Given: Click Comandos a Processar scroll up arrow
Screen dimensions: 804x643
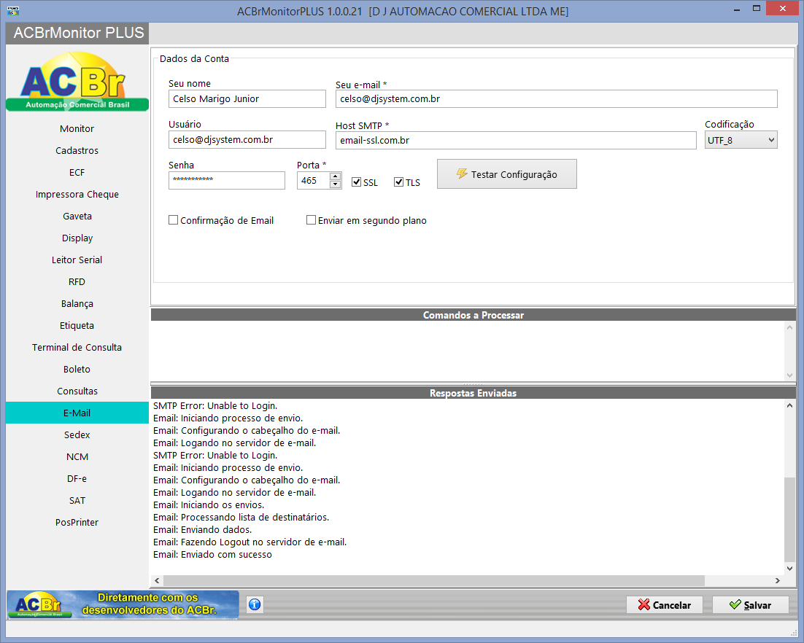Looking at the screenshot, I should (789, 327).
